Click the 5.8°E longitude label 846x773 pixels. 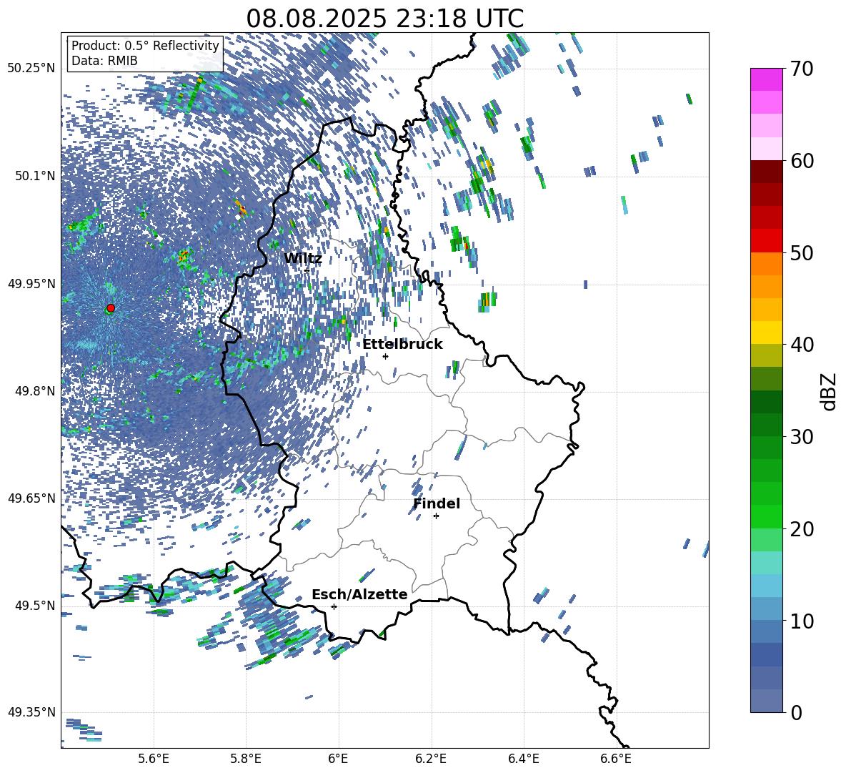tap(246, 759)
